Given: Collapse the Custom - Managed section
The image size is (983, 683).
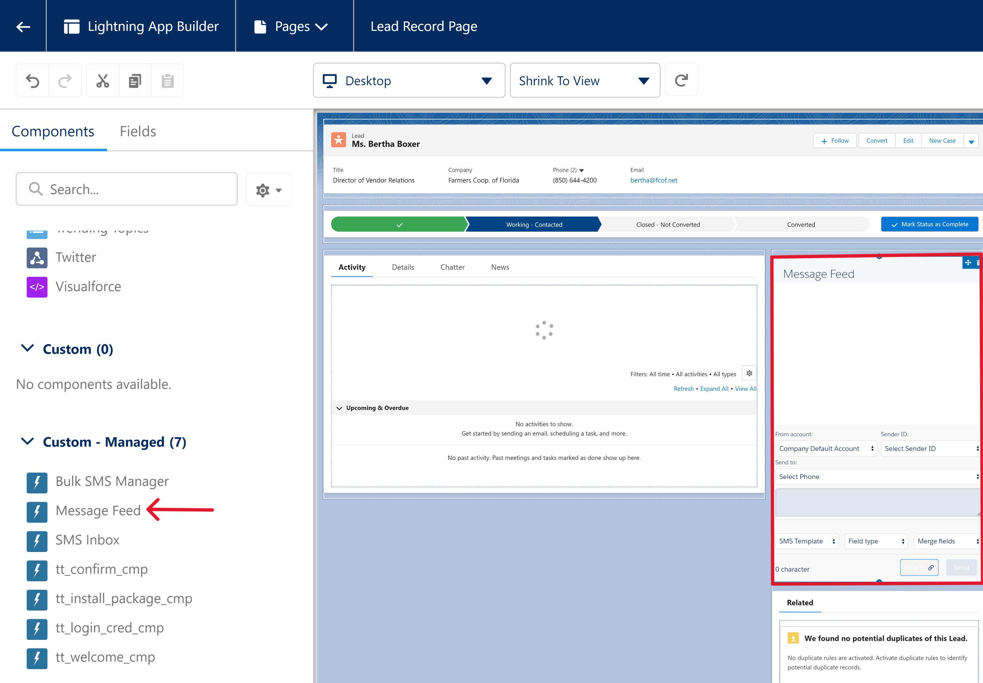Looking at the screenshot, I should pyautogui.click(x=27, y=441).
